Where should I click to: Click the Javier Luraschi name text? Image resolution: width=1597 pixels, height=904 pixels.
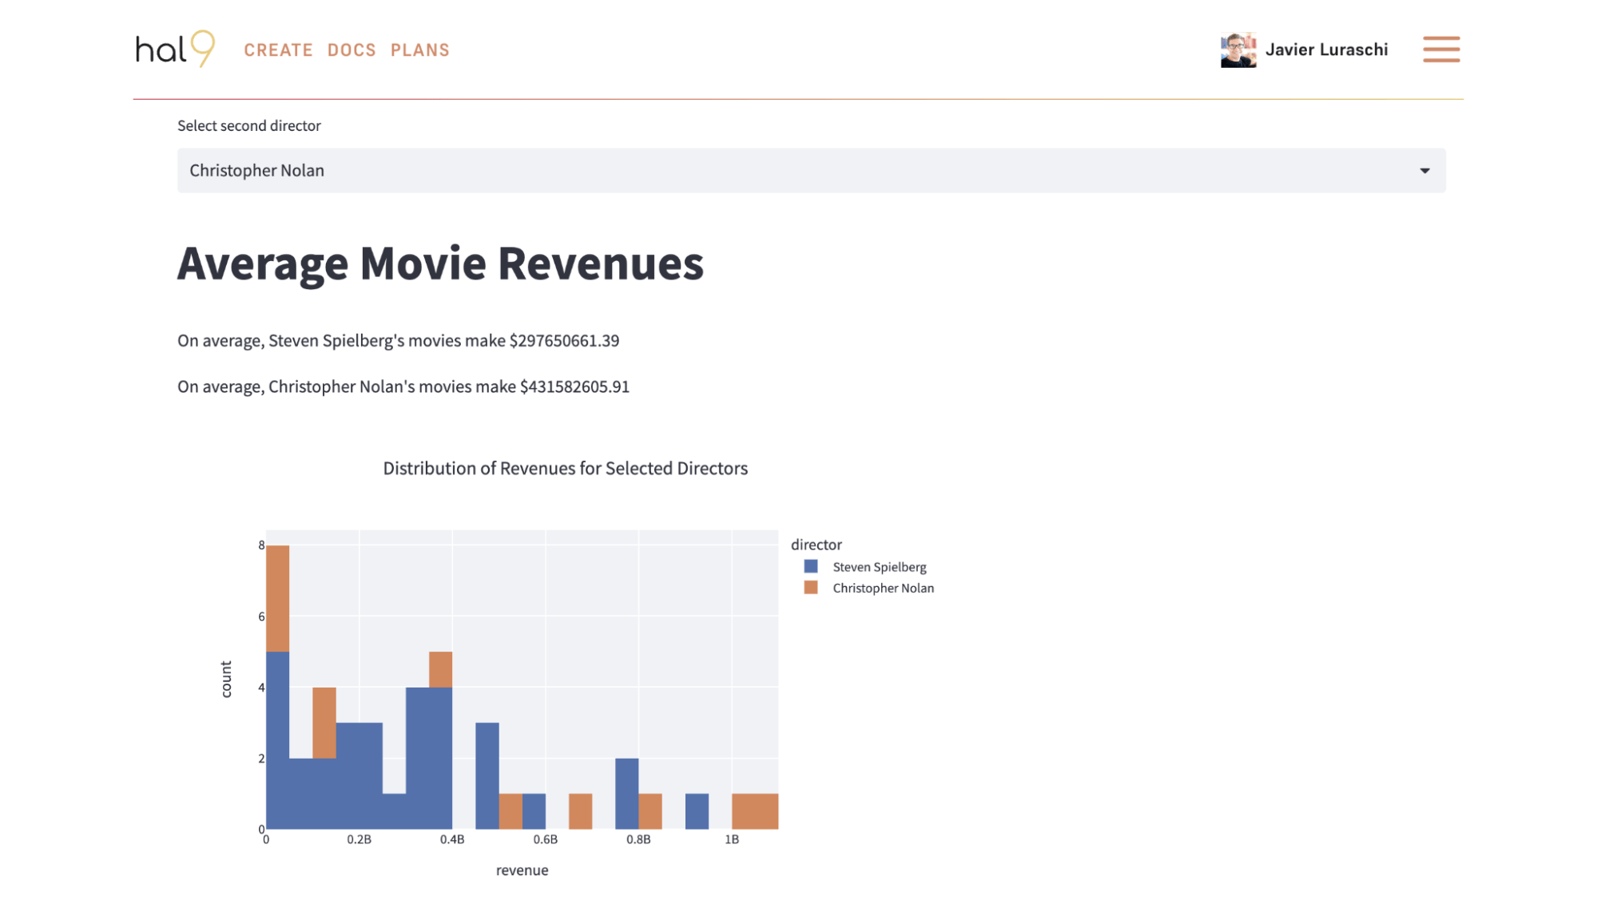[x=1327, y=49]
